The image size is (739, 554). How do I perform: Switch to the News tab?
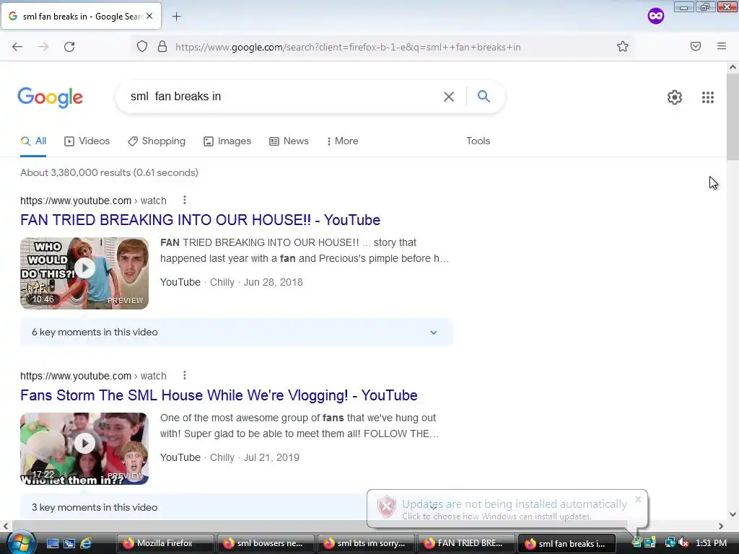coord(289,141)
